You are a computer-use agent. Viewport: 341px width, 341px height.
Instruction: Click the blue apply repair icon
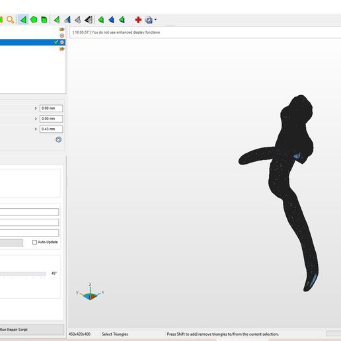coord(149,20)
